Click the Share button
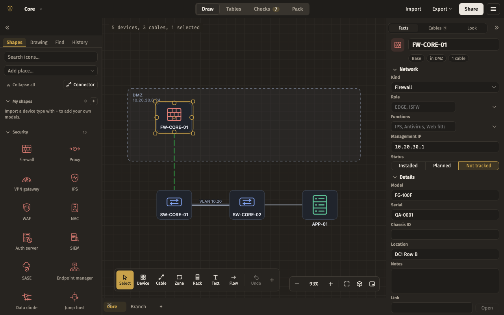Screen dimensions: 504x315 [x=471, y=9]
